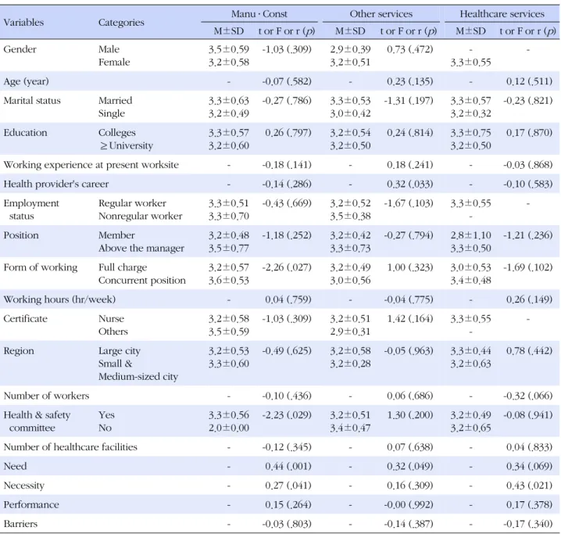Click the value '3.6±0.53'
The image size is (561, 534).
[229, 280]
